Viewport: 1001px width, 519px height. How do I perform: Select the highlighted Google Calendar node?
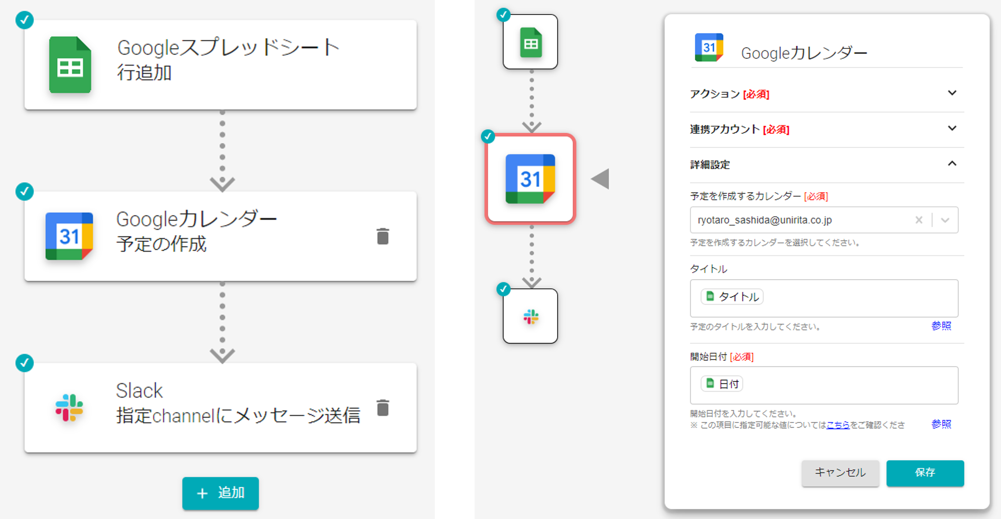tap(531, 179)
